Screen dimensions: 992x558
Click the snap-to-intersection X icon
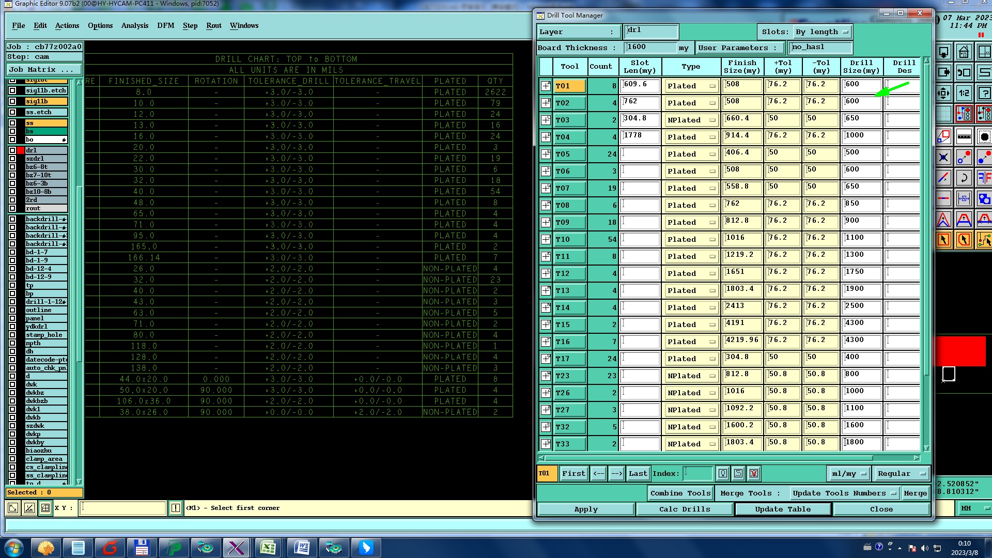click(x=943, y=158)
